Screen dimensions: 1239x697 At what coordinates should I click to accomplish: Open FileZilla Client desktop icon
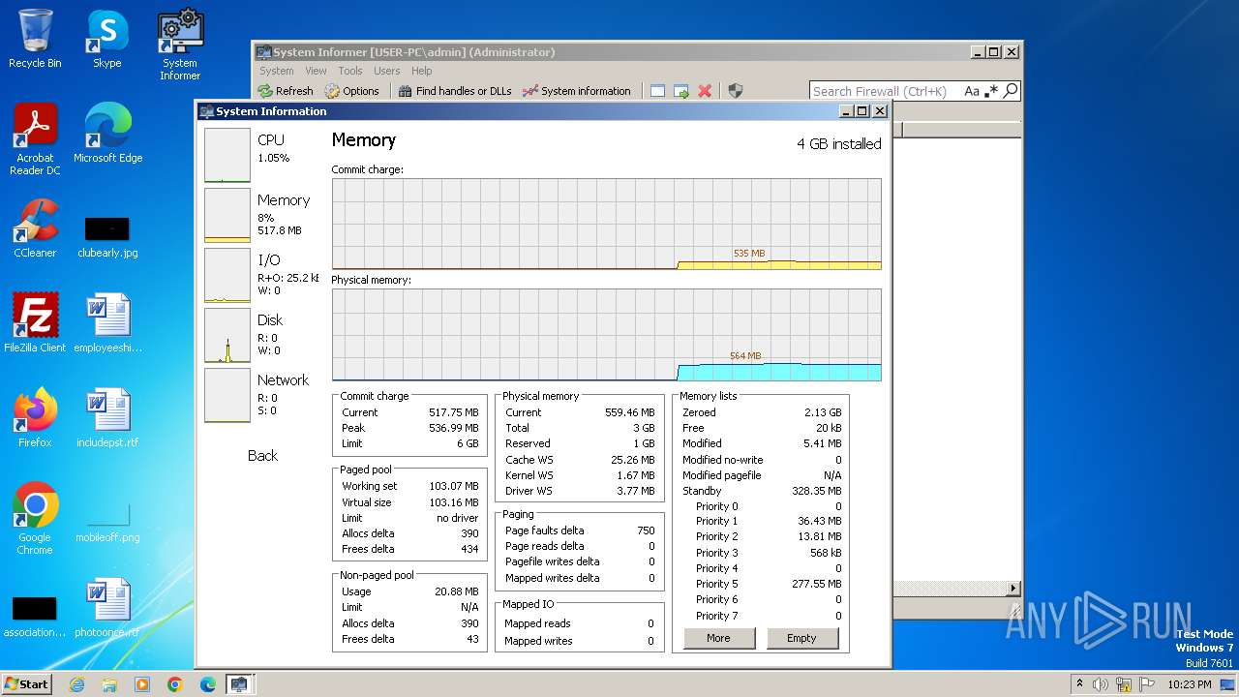point(35,322)
